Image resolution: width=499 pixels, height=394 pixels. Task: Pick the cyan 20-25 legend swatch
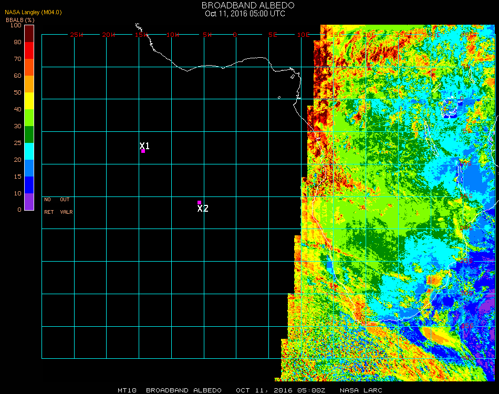coord(29,151)
